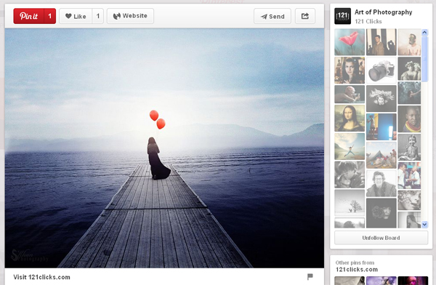Open the black and white child thumbnail
The width and height of the screenshot is (436, 285).
[350, 174]
